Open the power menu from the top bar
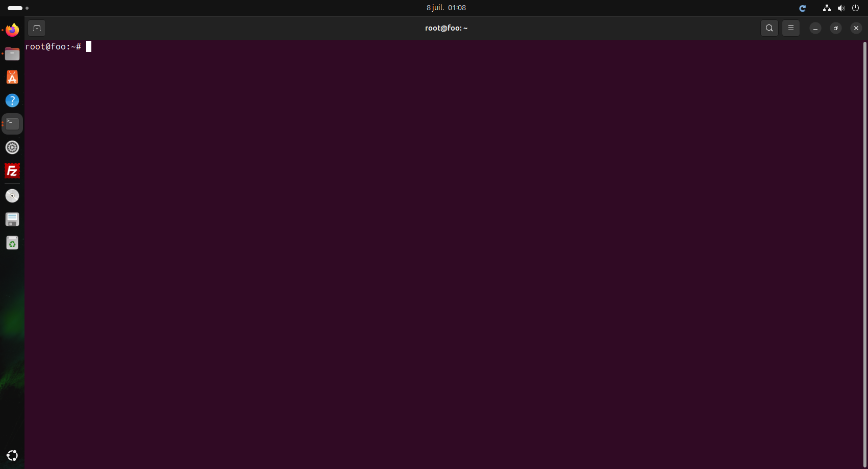 856,8
